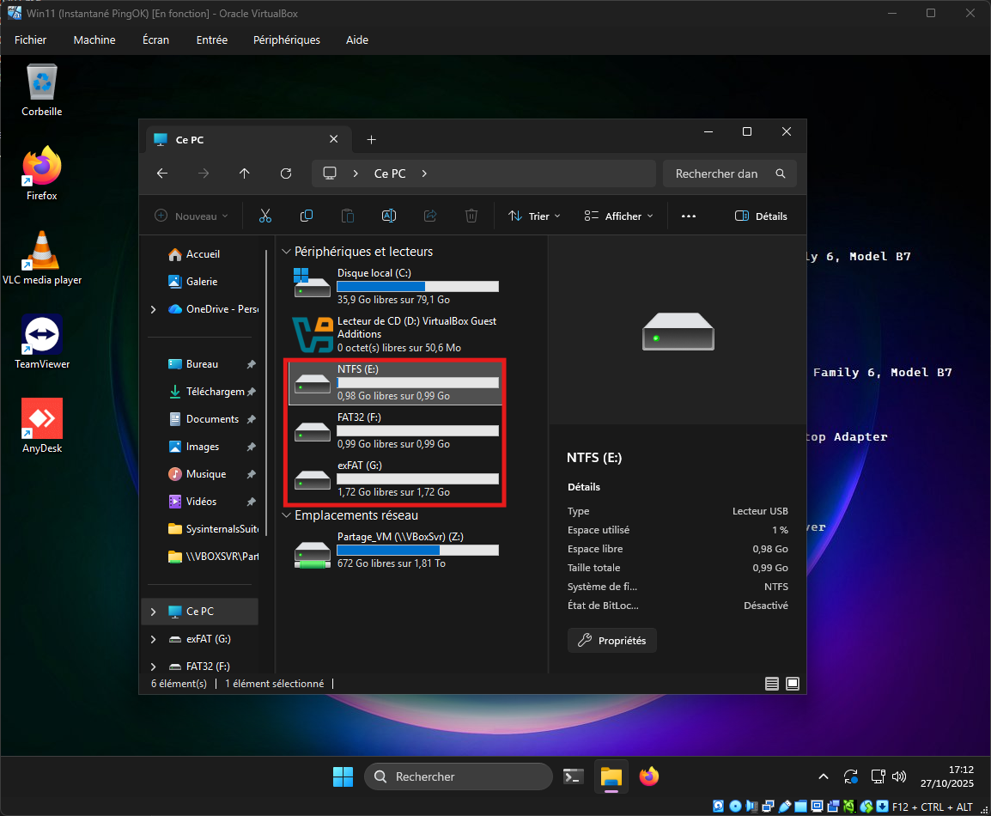Viewport: 991px width, 816px height.
Task: Open Firefox from the desktop shortcut
Action: (42, 171)
